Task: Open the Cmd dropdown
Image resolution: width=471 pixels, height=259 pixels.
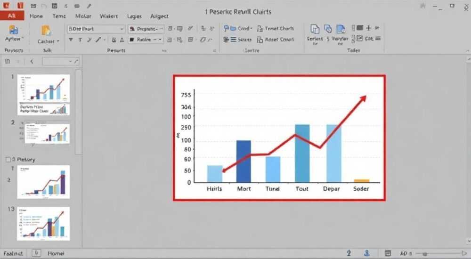Action: pos(251,29)
